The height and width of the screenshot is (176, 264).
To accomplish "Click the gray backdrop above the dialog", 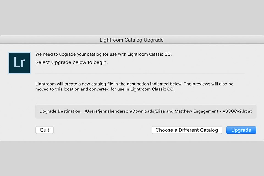I will pyautogui.click(x=132, y=16).
